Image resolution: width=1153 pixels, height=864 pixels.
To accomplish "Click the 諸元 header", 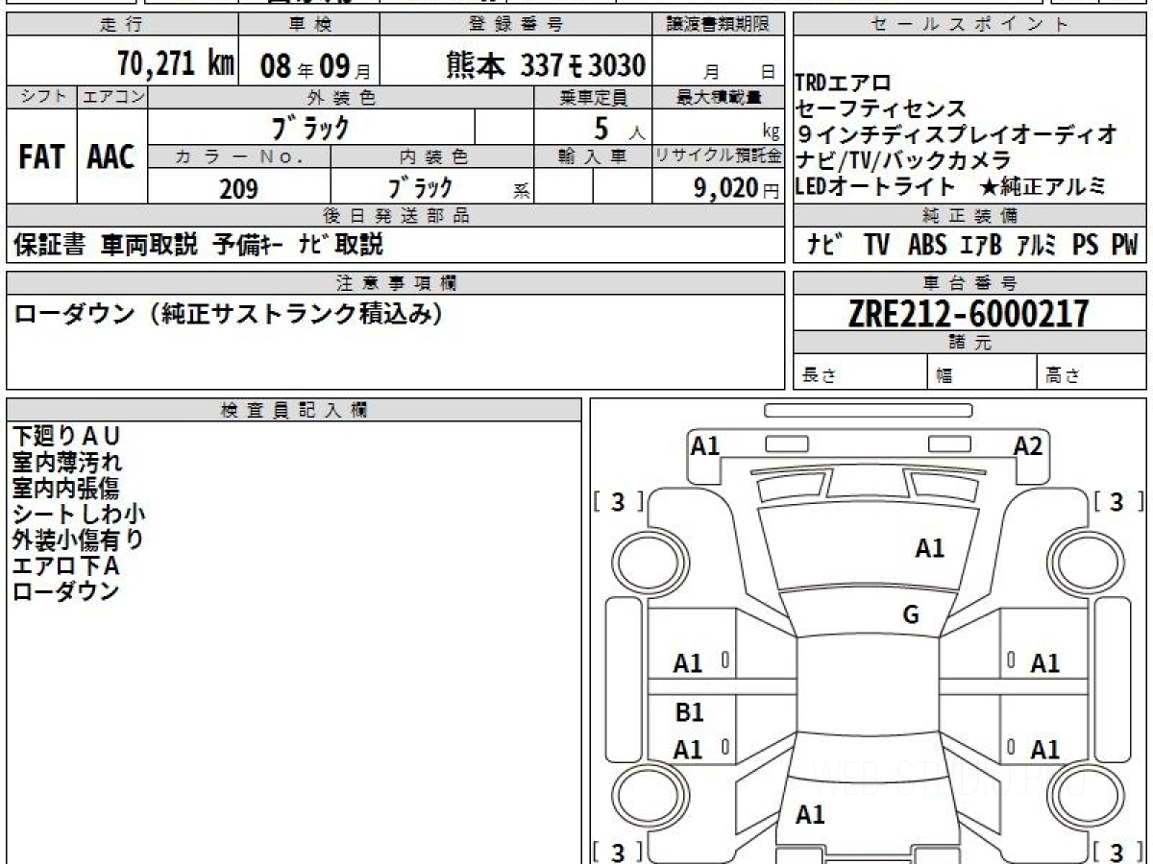I will pyautogui.click(x=969, y=343).
